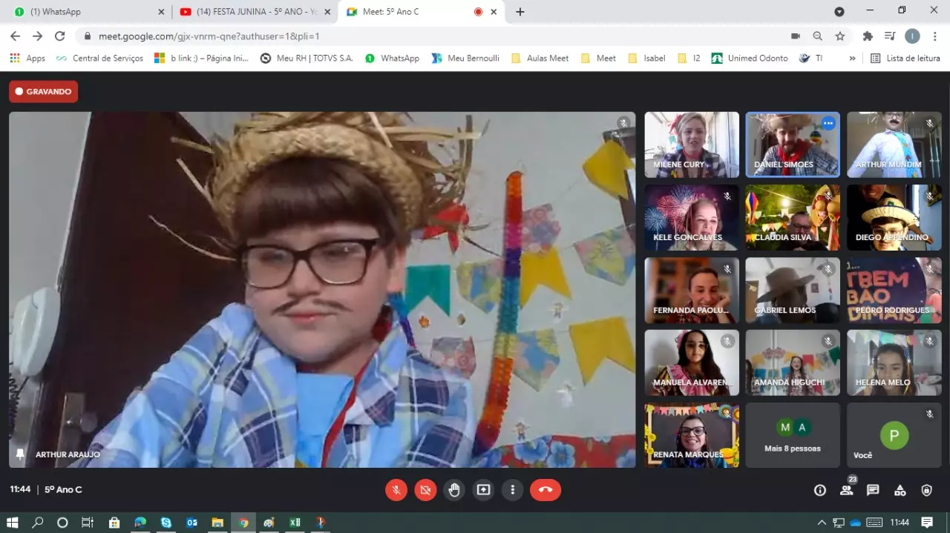Show the participants list icon
This screenshot has width=950, height=533.
pyautogui.click(x=846, y=490)
